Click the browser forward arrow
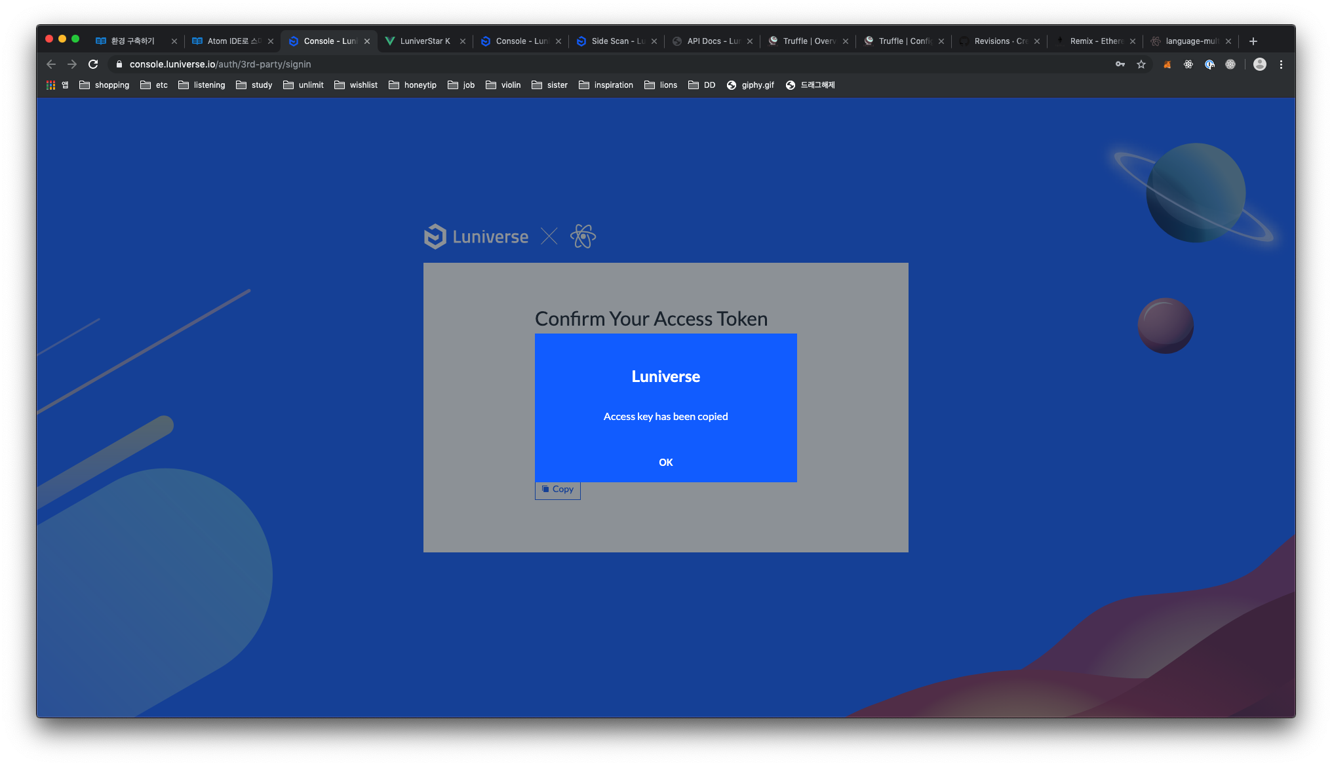The width and height of the screenshot is (1332, 766). pos(72,64)
